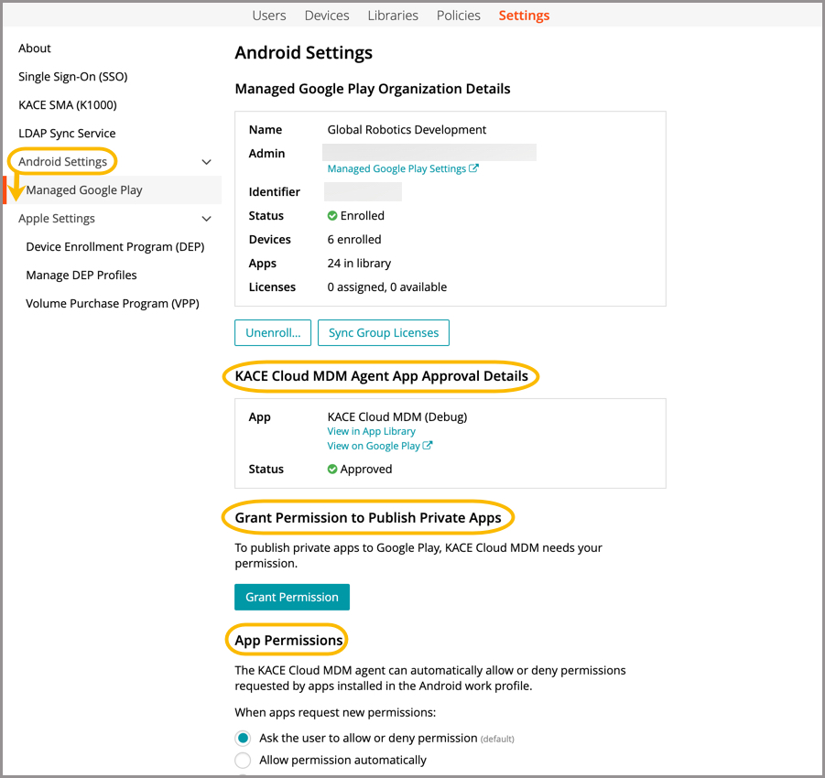Click external-link icon beside Managed Google Play Settings

point(473,168)
